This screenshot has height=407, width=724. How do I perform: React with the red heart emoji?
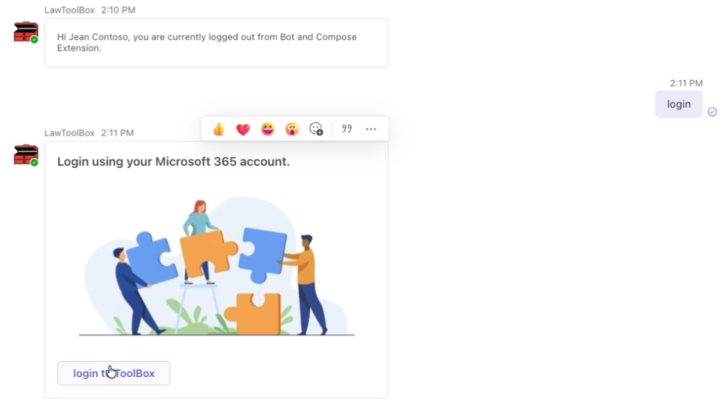click(243, 129)
